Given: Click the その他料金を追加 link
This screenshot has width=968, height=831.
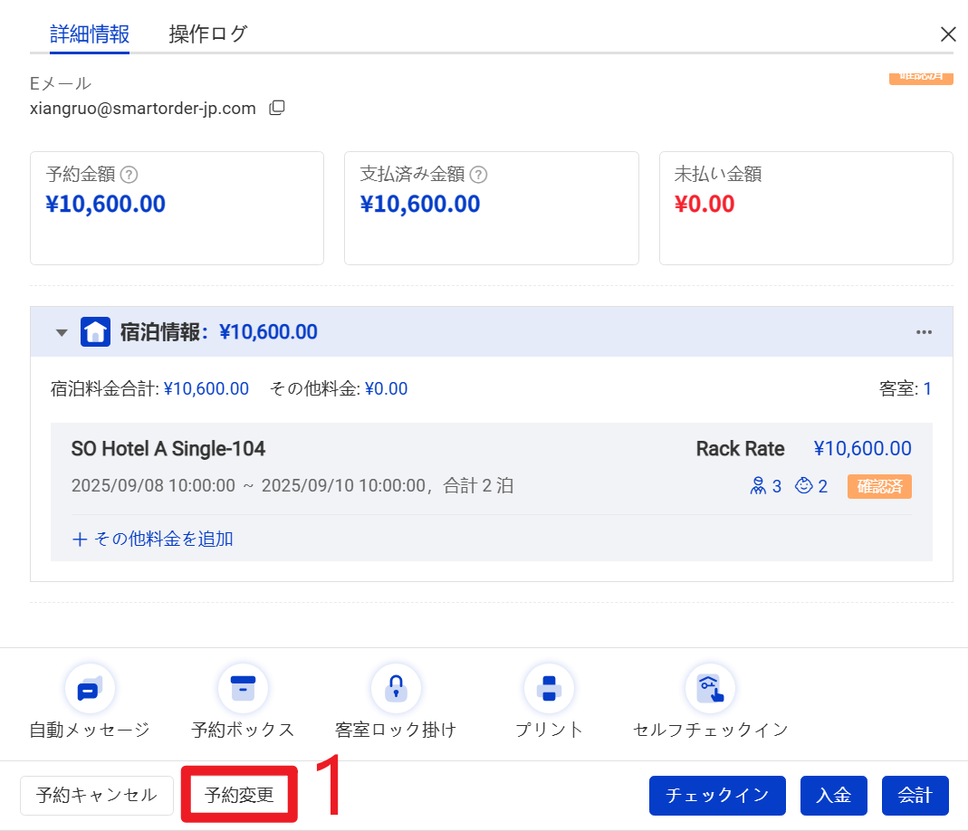Looking at the screenshot, I should (152, 539).
